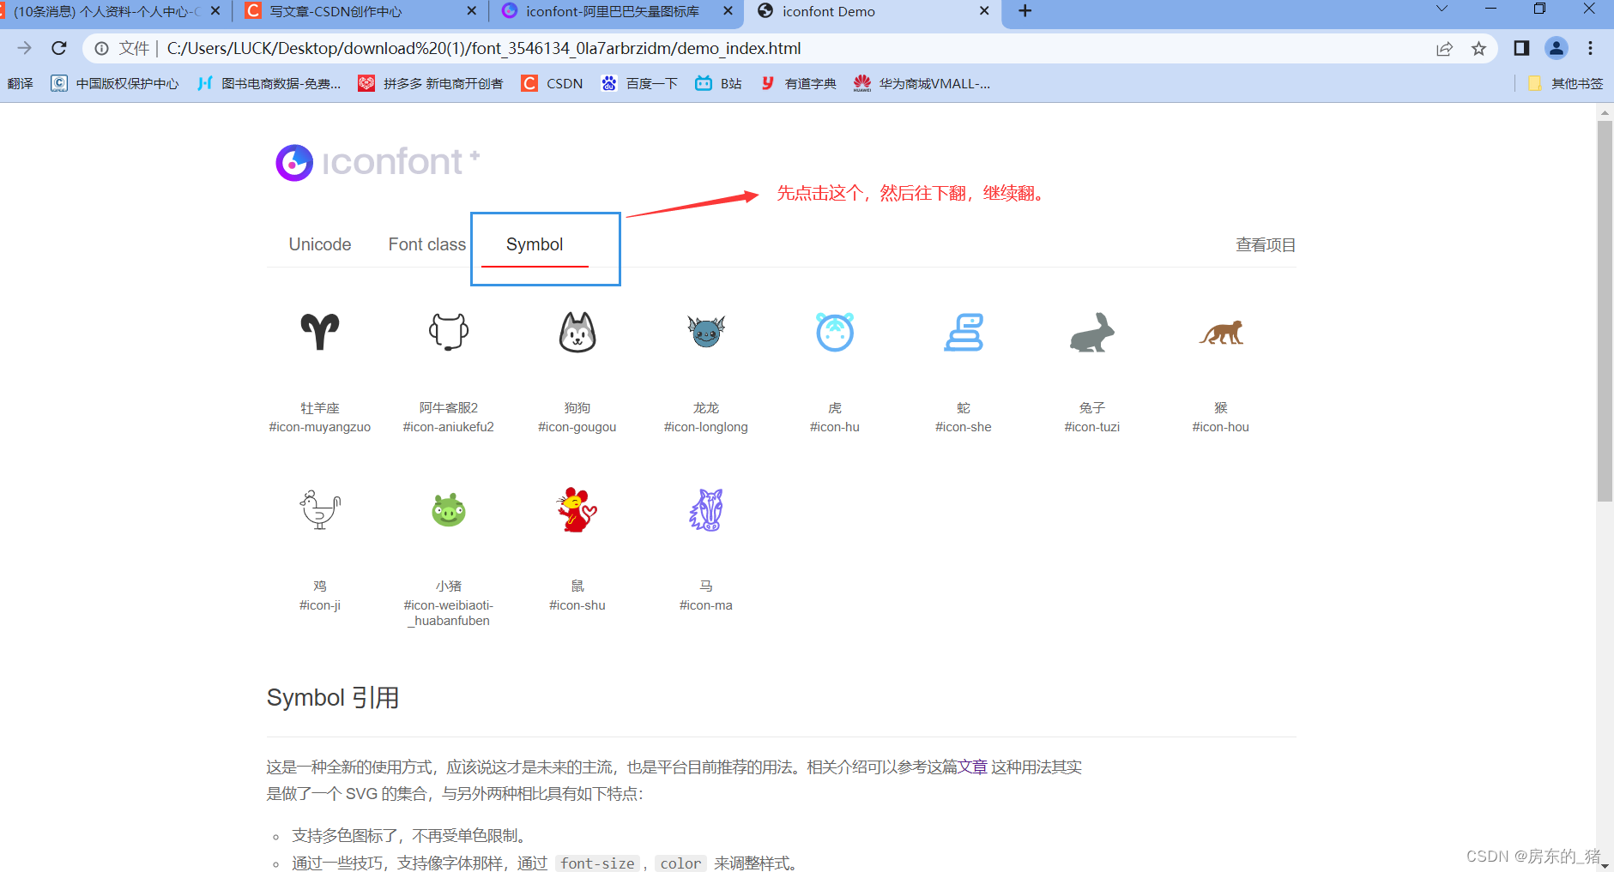Image resolution: width=1614 pixels, height=872 pixels.
Task: Click the scrollbar down arrow
Action: pos(1605,864)
